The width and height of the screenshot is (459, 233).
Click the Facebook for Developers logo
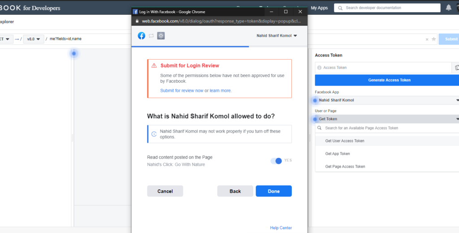[30, 8]
